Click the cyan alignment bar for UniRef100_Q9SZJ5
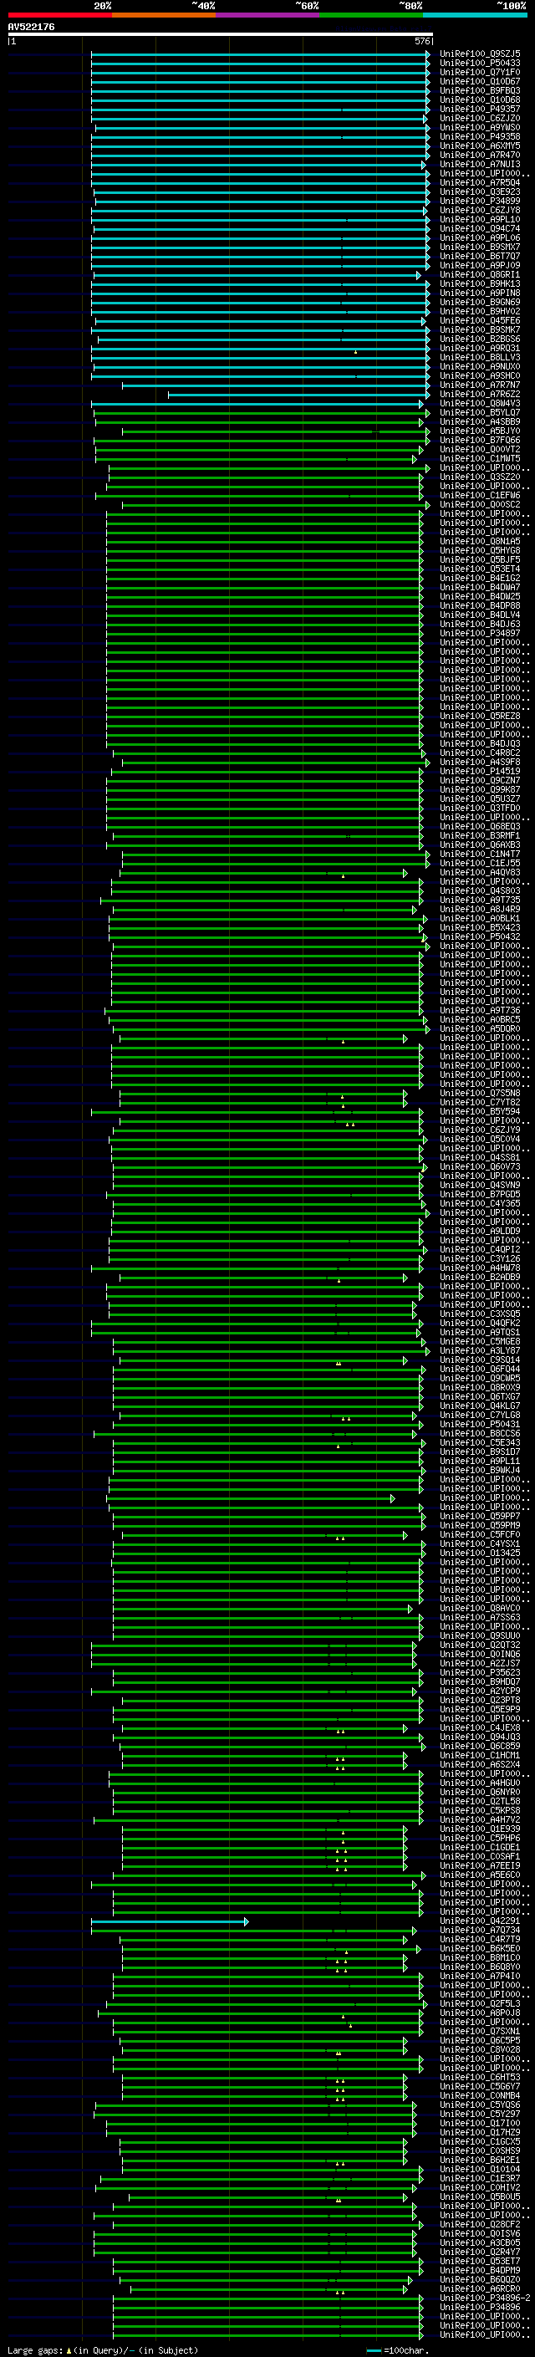Image resolution: width=535 pixels, height=2357 pixels. pyautogui.click(x=261, y=54)
